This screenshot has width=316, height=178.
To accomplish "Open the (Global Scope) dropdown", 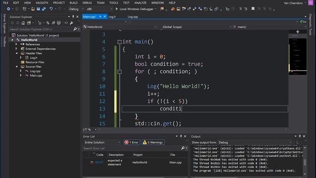I will [x=197, y=27].
